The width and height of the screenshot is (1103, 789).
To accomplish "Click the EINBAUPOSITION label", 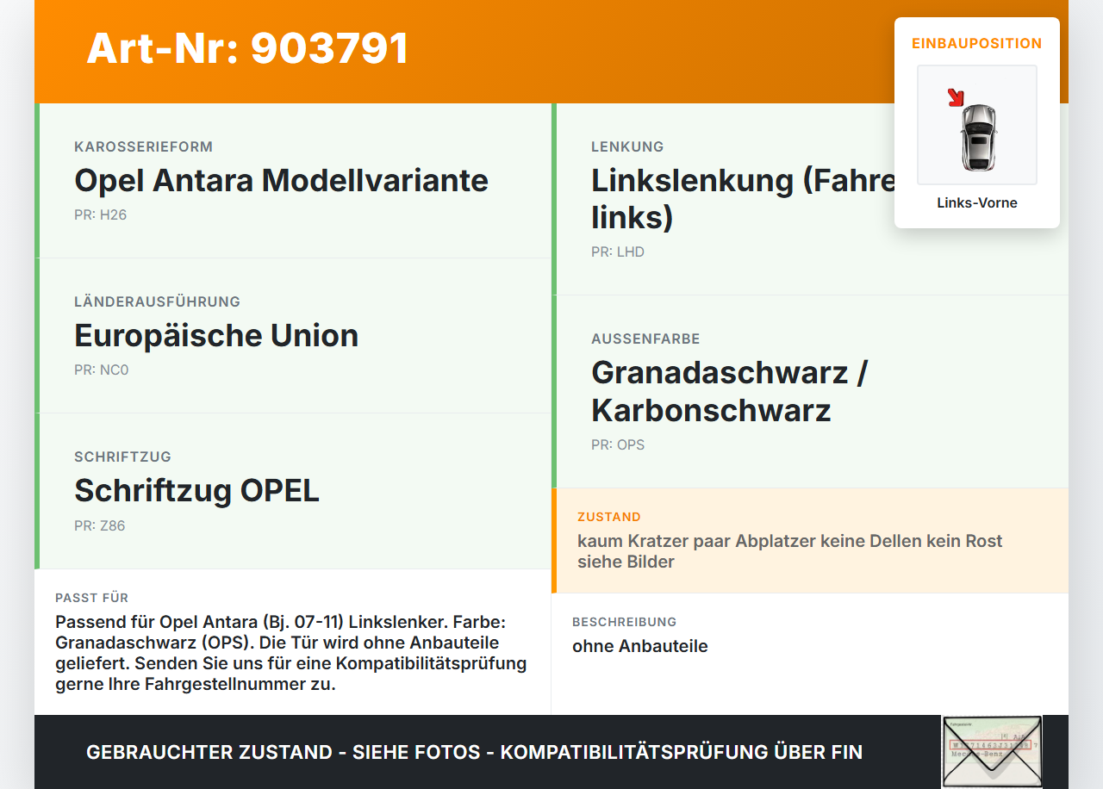I will point(977,43).
